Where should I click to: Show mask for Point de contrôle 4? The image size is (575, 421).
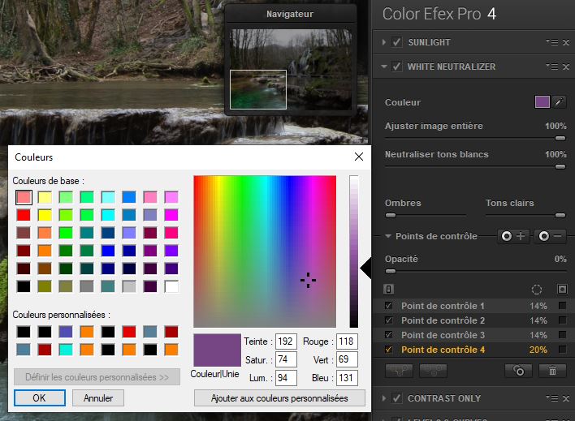click(x=562, y=350)
